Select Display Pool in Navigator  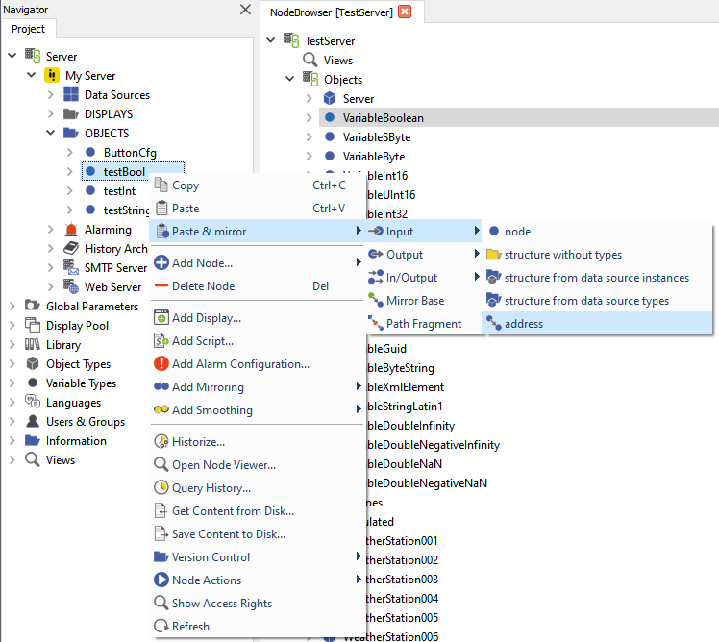77,325
